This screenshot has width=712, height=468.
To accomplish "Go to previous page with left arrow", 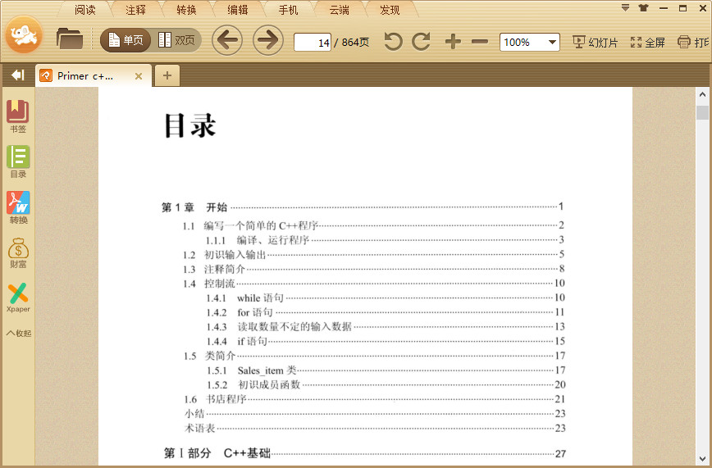I will [227, 40].
